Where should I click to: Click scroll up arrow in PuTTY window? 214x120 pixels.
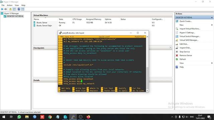(x=147, y=37)
